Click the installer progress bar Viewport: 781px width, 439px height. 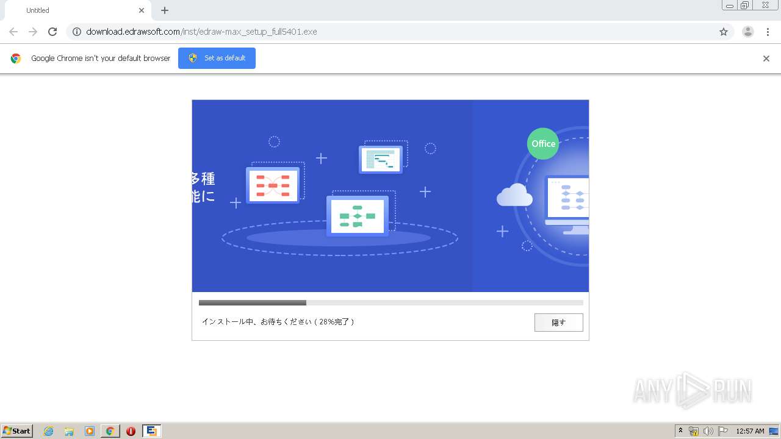[391, 302]
